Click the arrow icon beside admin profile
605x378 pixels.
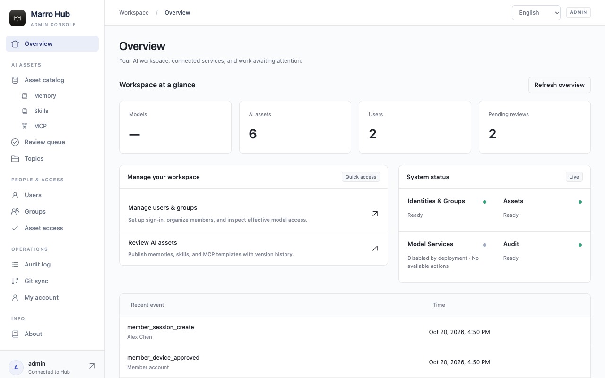click(92, 366)
